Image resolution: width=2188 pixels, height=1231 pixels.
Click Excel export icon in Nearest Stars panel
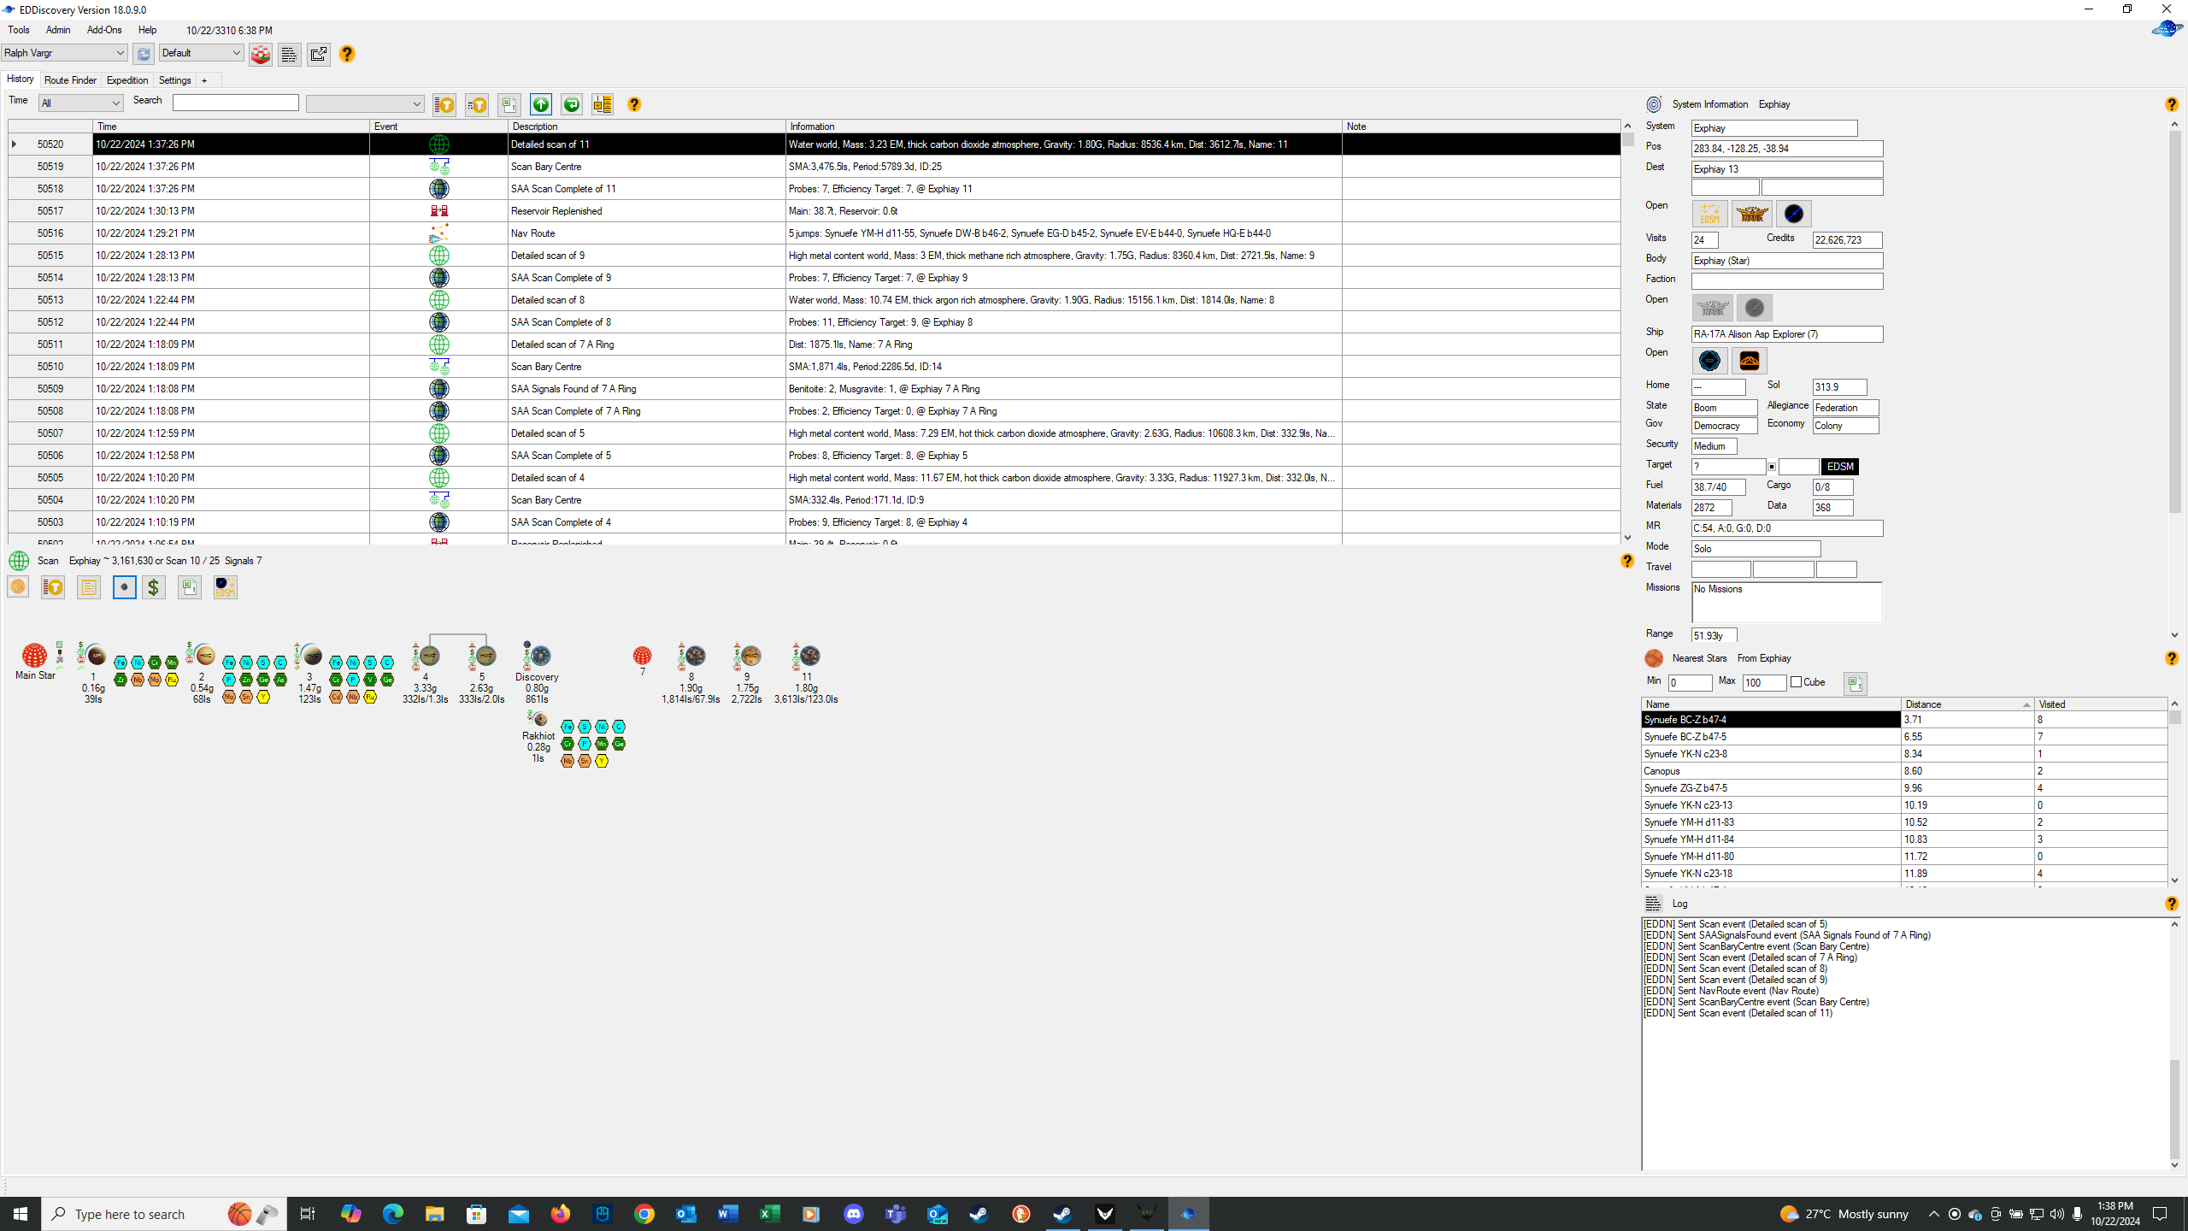1855,683
